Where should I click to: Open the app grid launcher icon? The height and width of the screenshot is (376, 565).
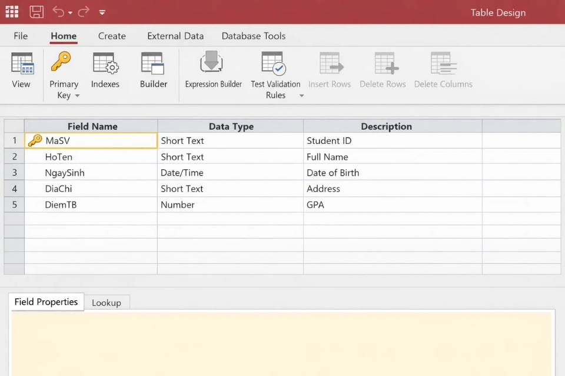12,12
